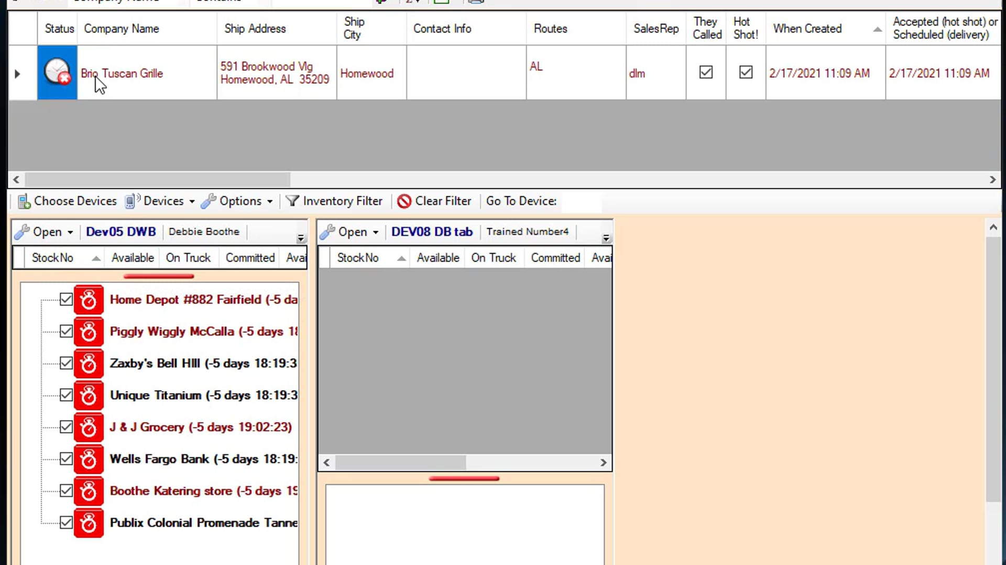This screenshot has height=565, width=1006.
Task: Click the overflow arrow on DEV08 DB tab toolbar
Action: coord(606,238)
